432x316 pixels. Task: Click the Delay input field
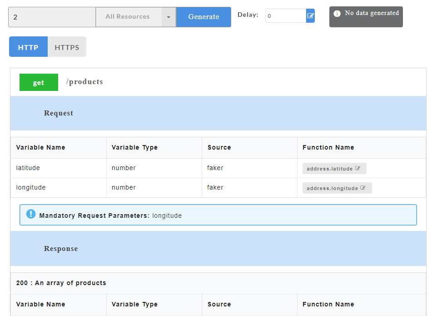tap(286, 16)
